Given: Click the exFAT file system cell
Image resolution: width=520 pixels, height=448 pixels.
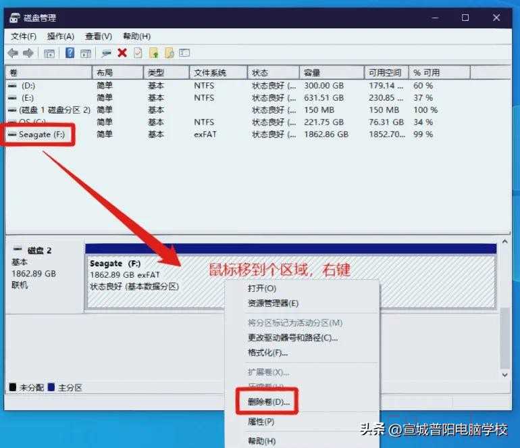Looking at the screenshot, I should (x=205, y=134).
